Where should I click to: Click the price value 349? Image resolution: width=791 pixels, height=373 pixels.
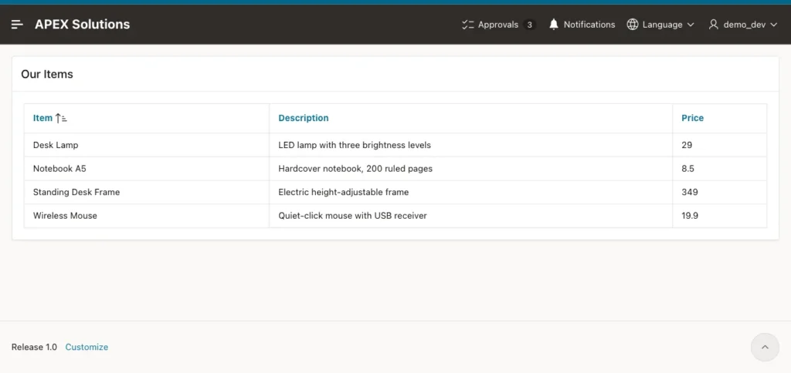pyautogui.click(x=690, y=192)
